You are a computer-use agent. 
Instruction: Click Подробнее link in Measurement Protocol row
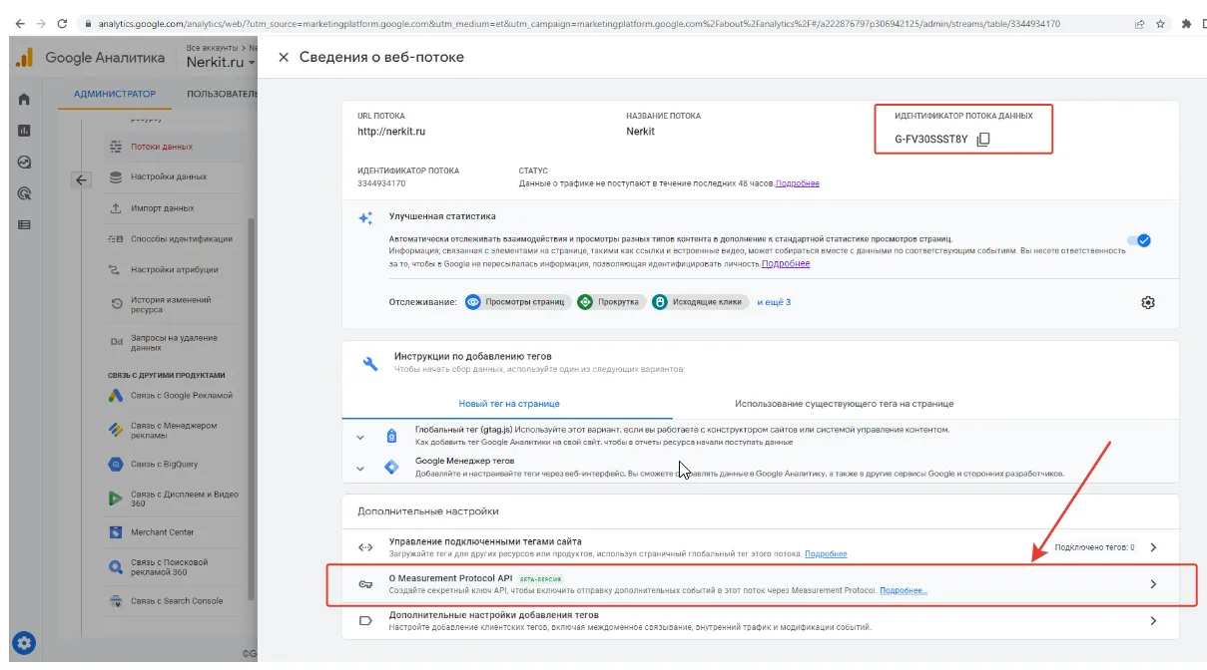coord(904,590)
